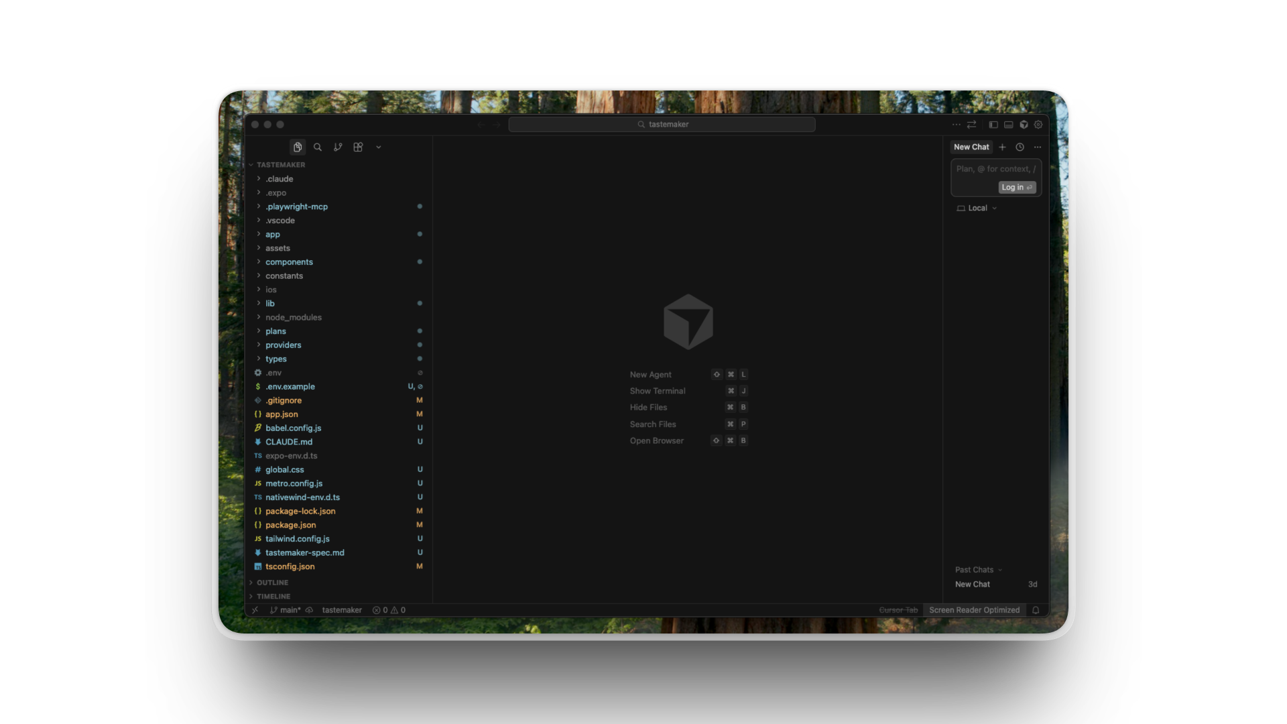1287x724 pixels.
Task: Expand the OUTLINE section
Action: click(x=272, y=583)
